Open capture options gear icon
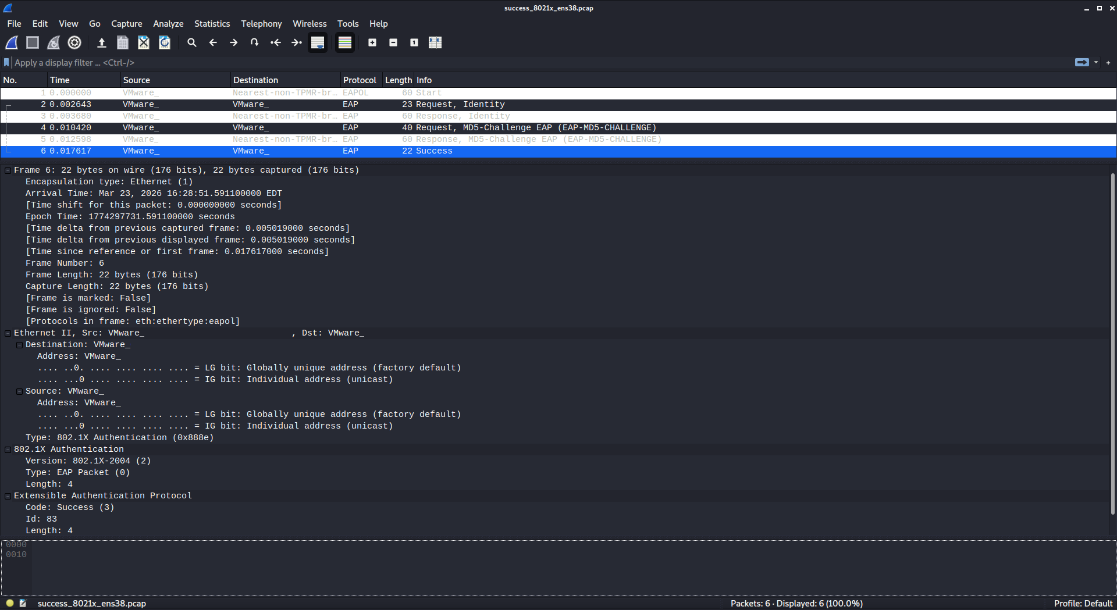 (74, 42)
